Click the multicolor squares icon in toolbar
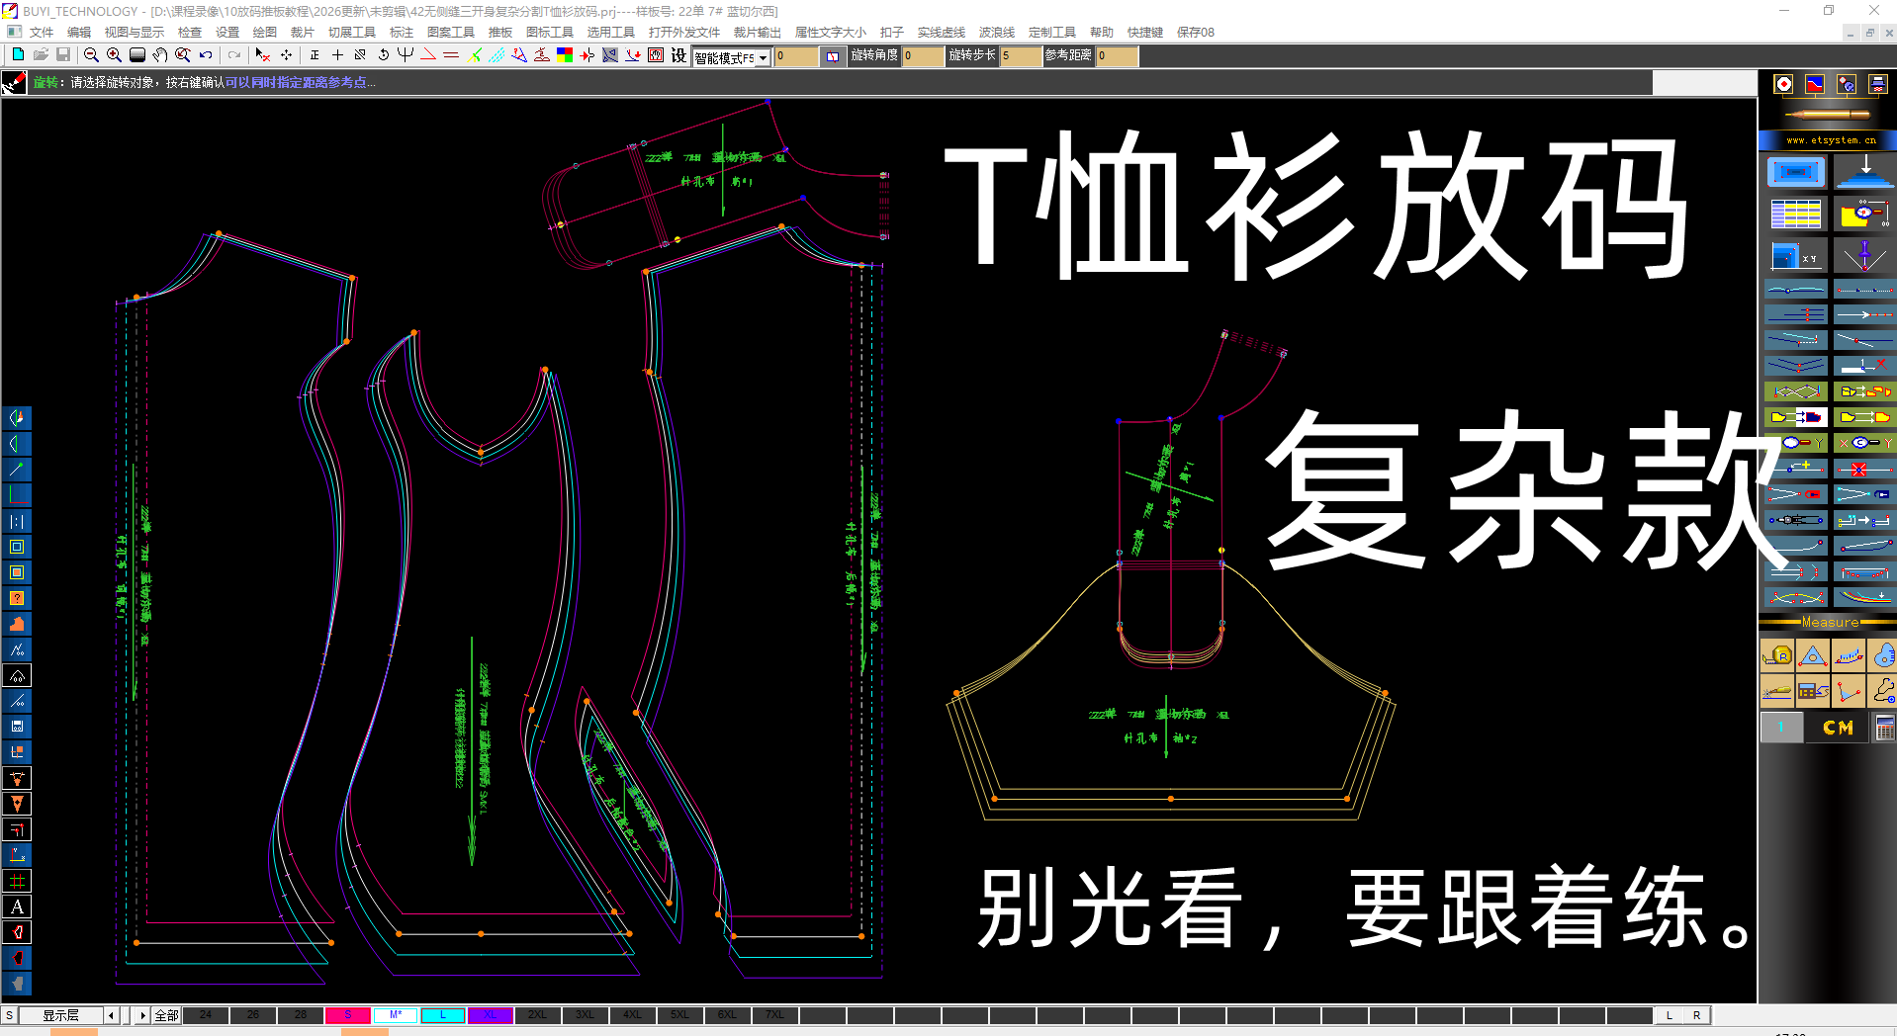The image size is (1897, 1036). [565, 55]
